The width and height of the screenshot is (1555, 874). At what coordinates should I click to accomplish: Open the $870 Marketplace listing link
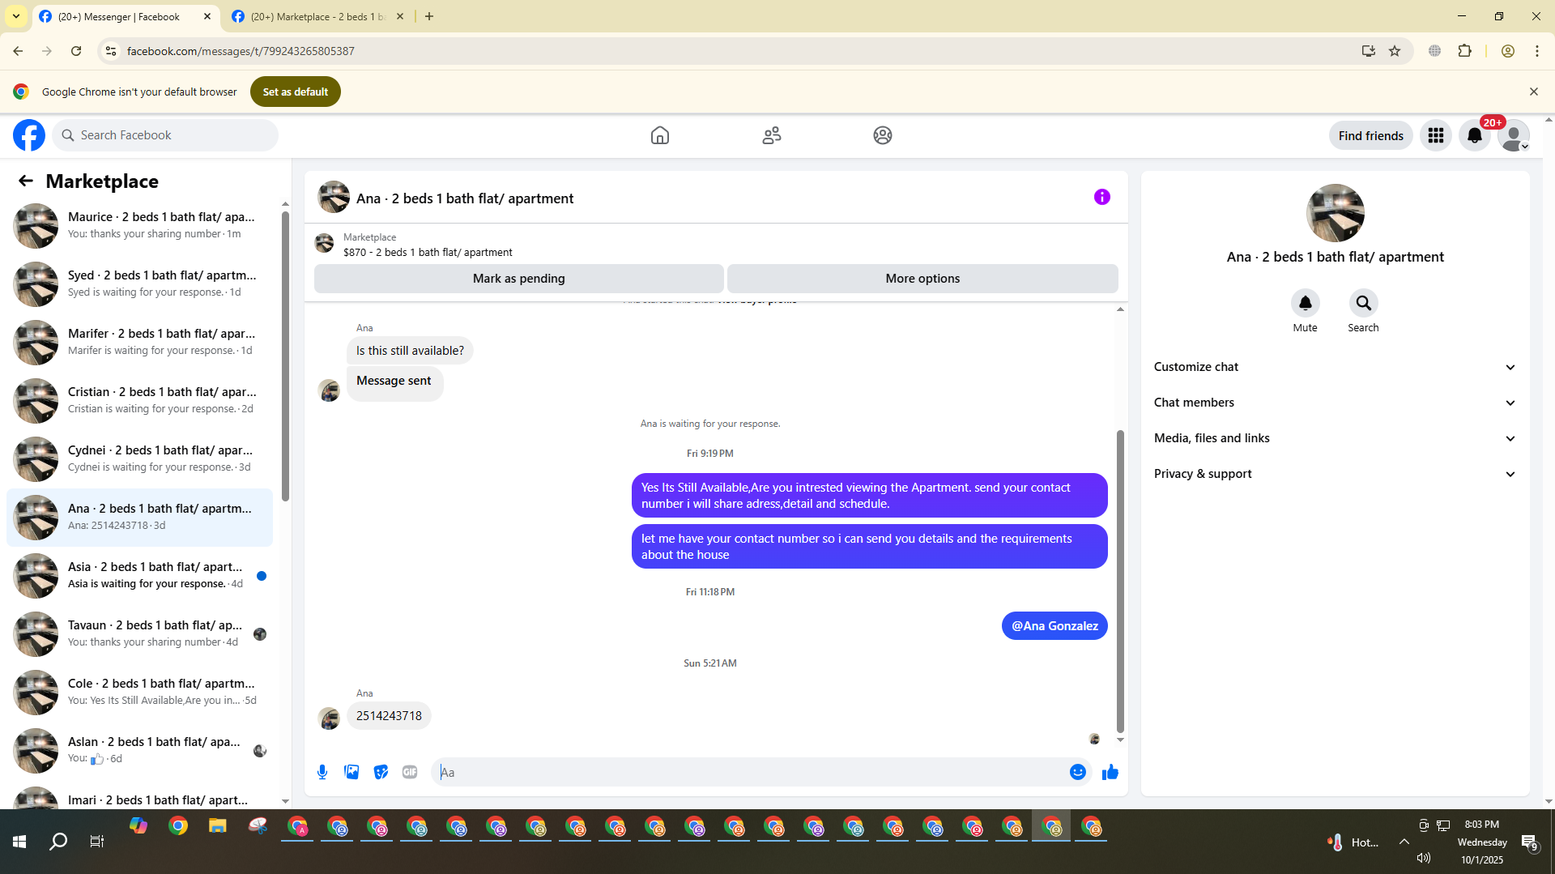(428, 252)
